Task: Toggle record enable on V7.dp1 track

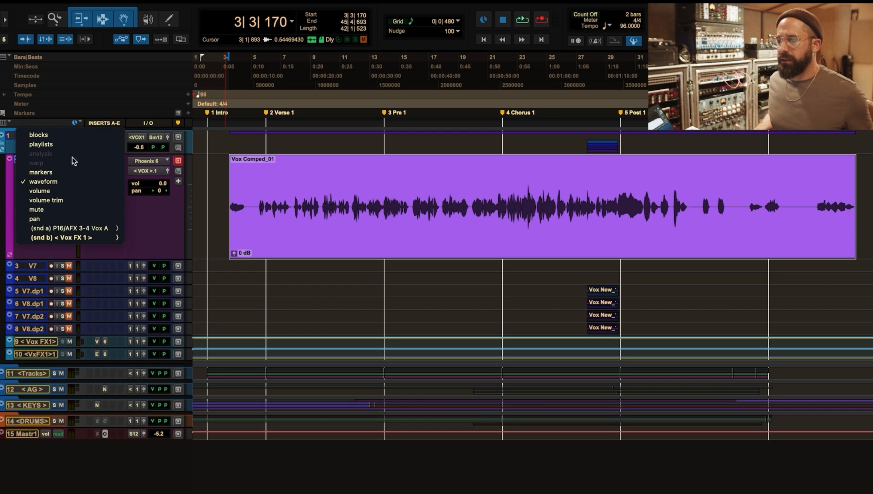Action: 51,291
